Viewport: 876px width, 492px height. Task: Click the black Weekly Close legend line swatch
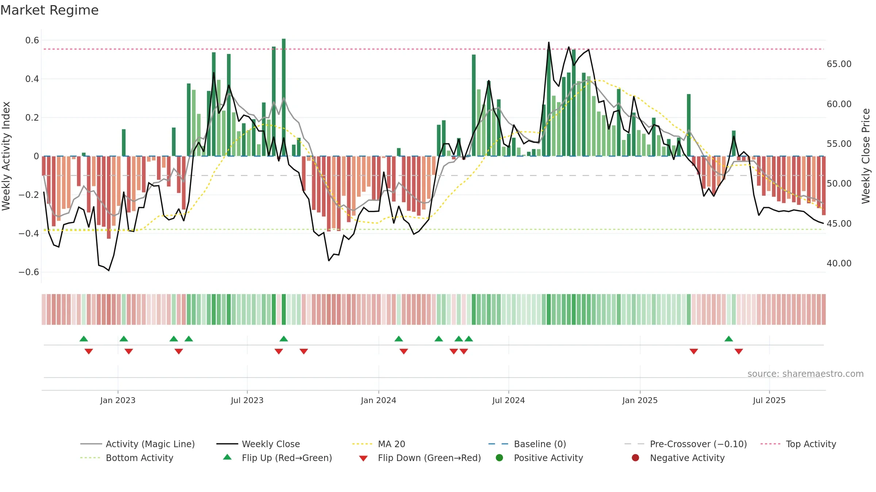(x=227, y=444)
